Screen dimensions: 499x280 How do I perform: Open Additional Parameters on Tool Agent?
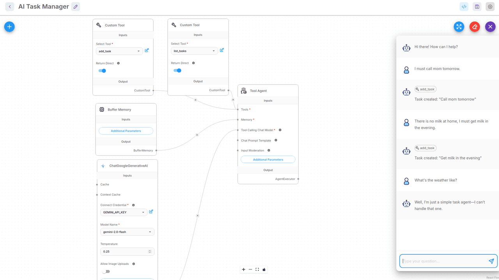coord(268,159)
